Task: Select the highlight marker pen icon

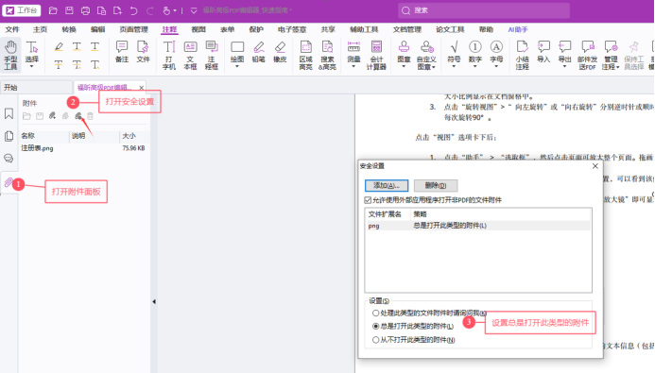Action: pyautogui.click(x=59, y=46)
